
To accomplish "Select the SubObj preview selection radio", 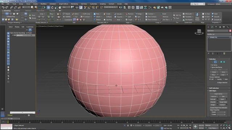I will click(216, 79).
